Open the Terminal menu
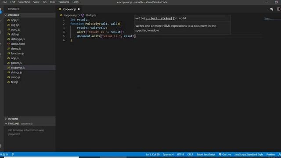Image resolution: width=281 pixels, height=158 pixels. tap(64, 2)
